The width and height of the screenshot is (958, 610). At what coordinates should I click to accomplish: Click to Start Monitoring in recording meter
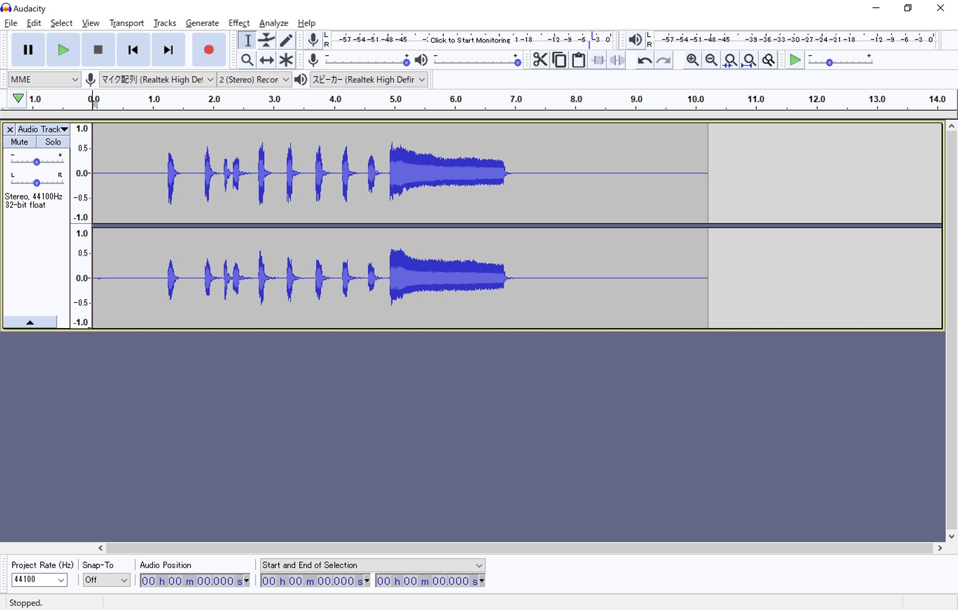[470, 40]
